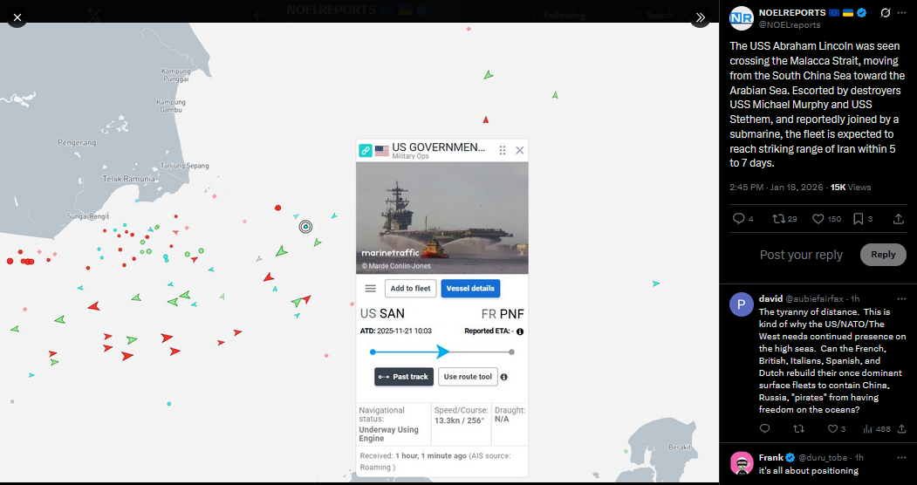Show the vessel's Past track
This screenshot has width=917, height=485.
click(x=404, y=377)
